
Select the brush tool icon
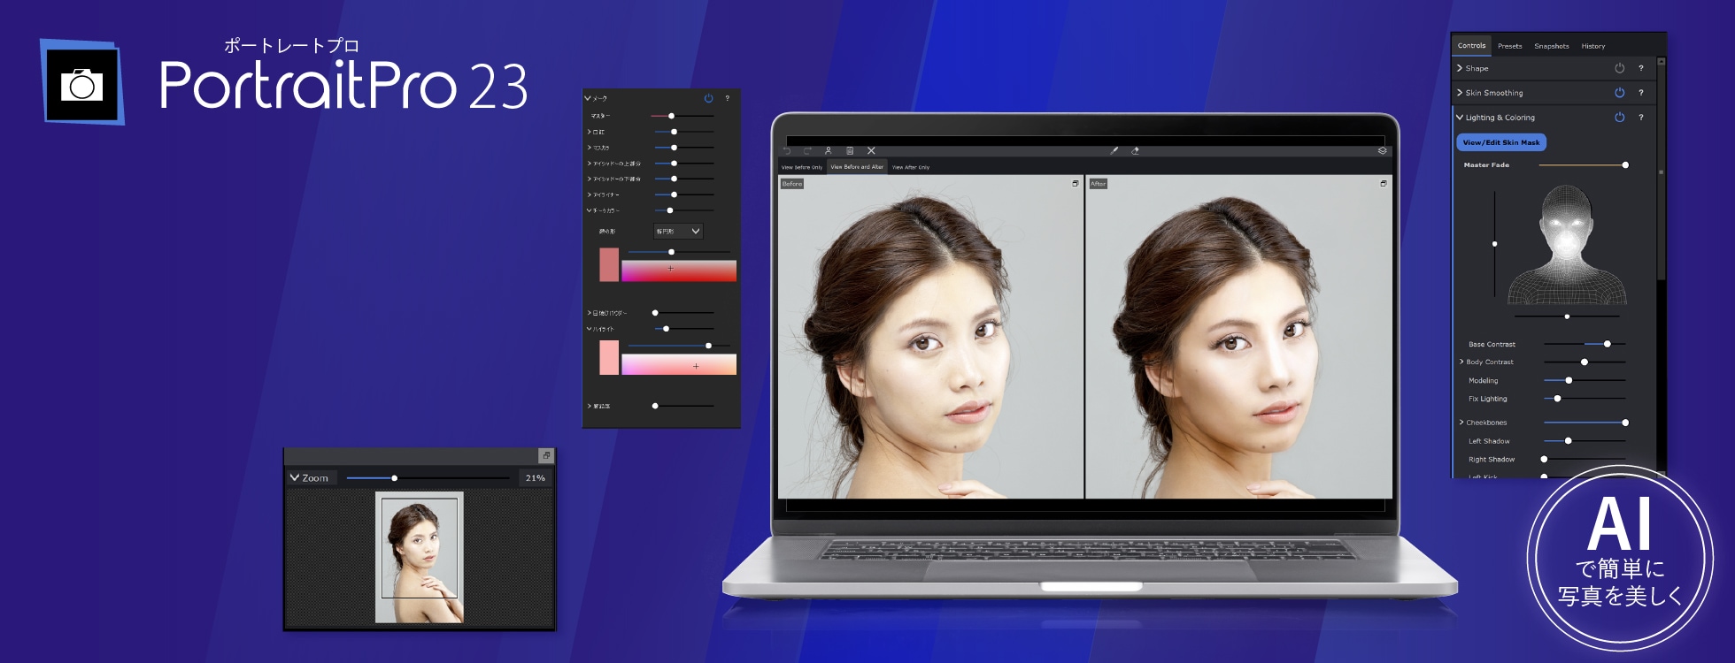[1114, 151]
